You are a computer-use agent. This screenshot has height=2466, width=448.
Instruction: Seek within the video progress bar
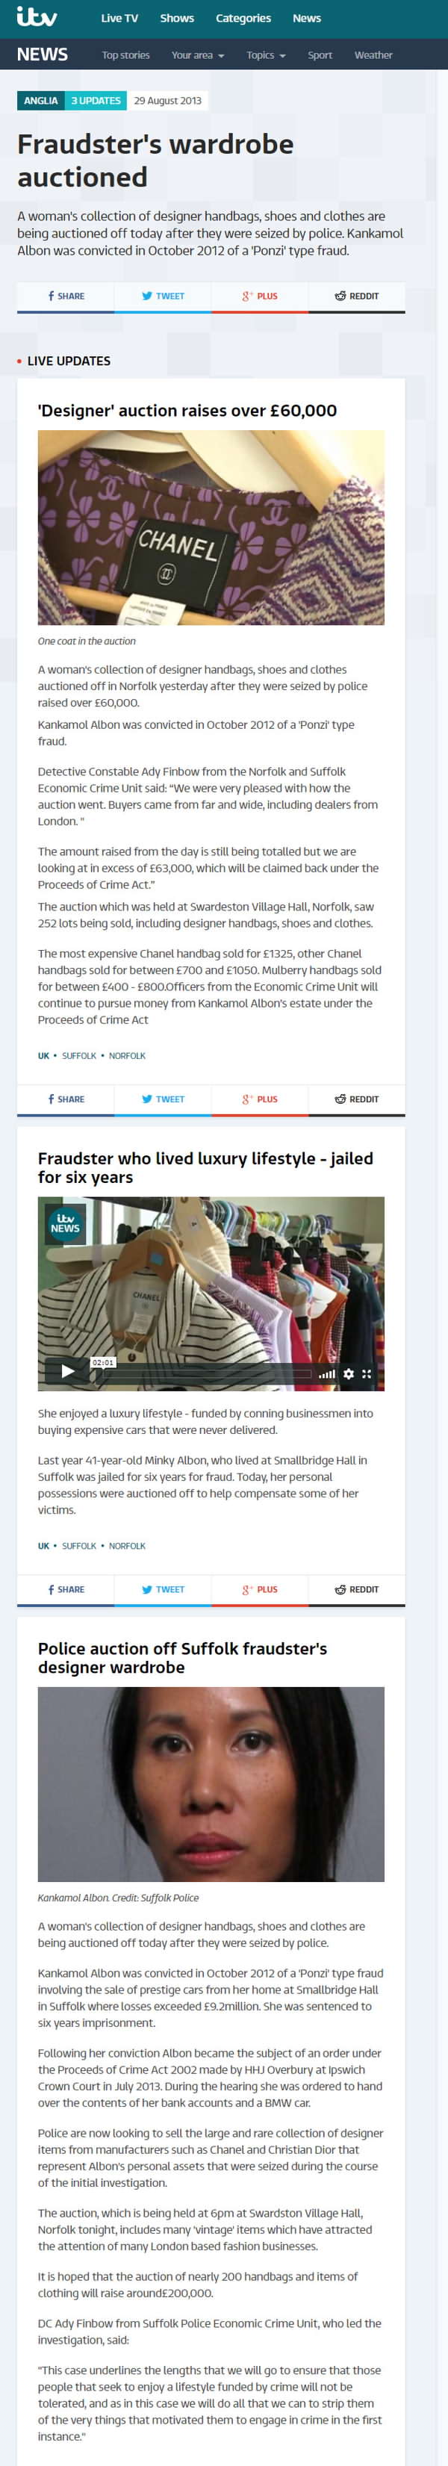208,1373
